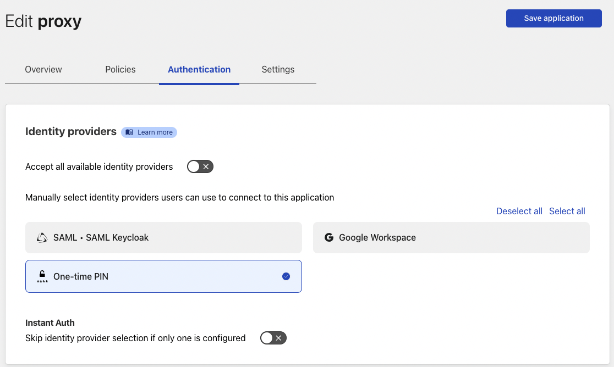Screen dimensions: 614x367
Task: Open the Learn more link
Action: point(155,132)
